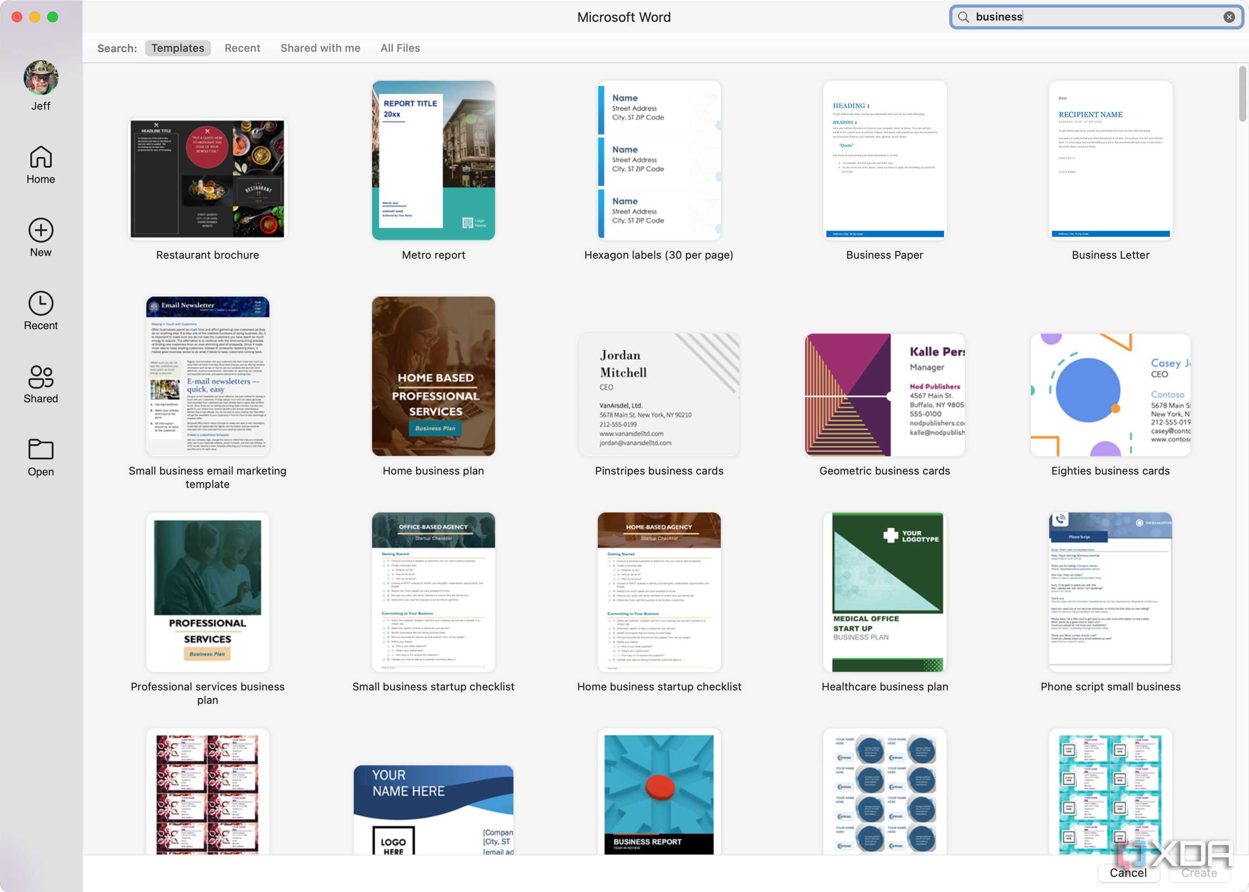Screen dimensions: 1249x892
Task: Select the Business Paper template
Action: point(885,161)
